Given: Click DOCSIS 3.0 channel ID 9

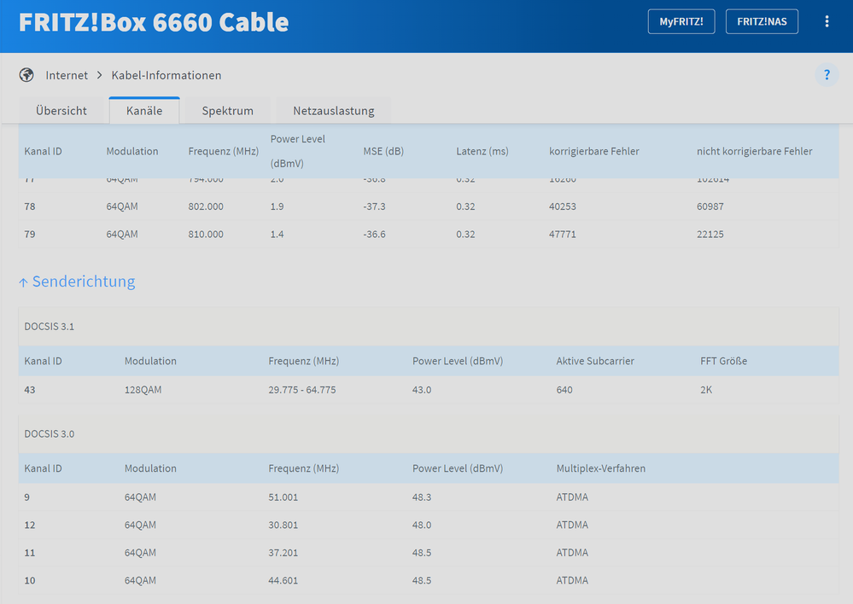Looking at the screenshot, I should pos(27,497).
